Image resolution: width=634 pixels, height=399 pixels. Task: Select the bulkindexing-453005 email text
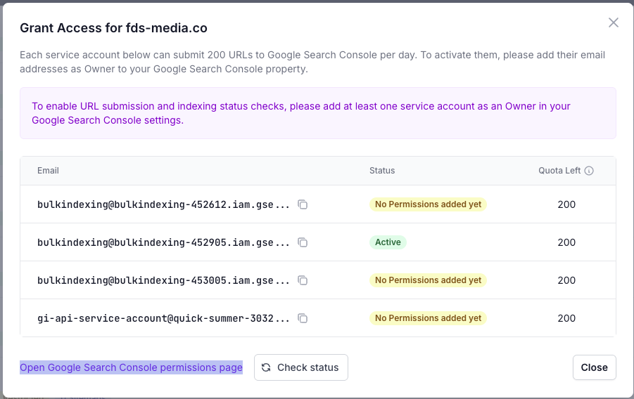click(163, 281)
